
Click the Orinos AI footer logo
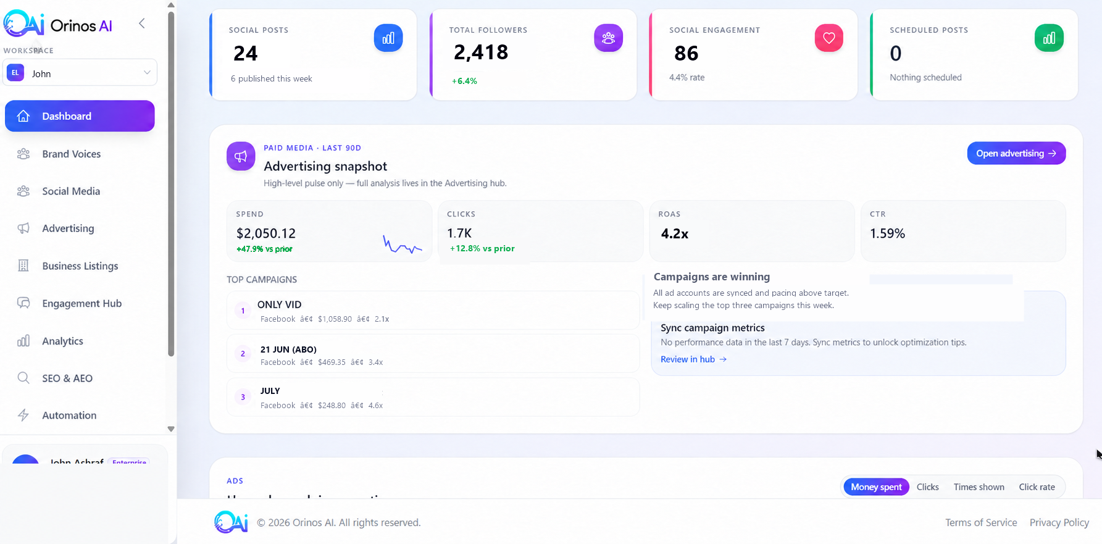pos(231,522)
